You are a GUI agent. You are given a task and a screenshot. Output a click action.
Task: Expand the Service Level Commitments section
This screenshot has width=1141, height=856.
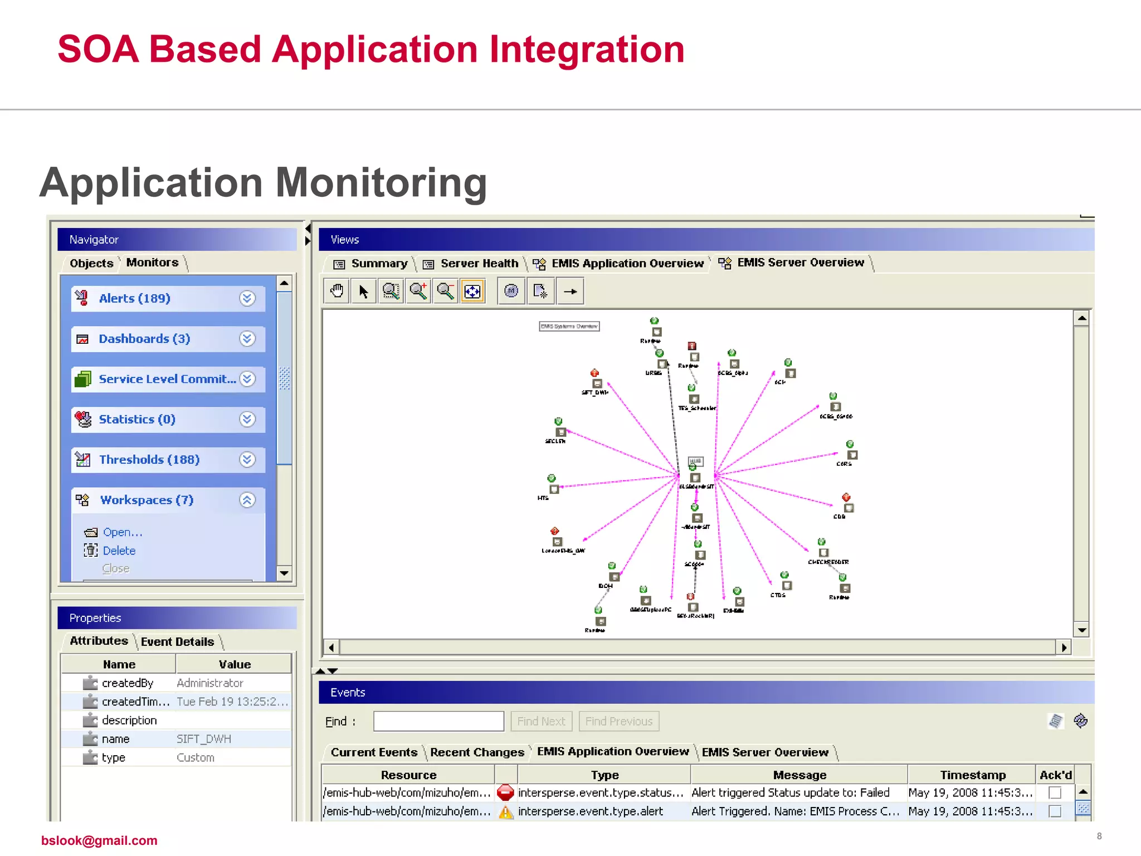(247, 379)
